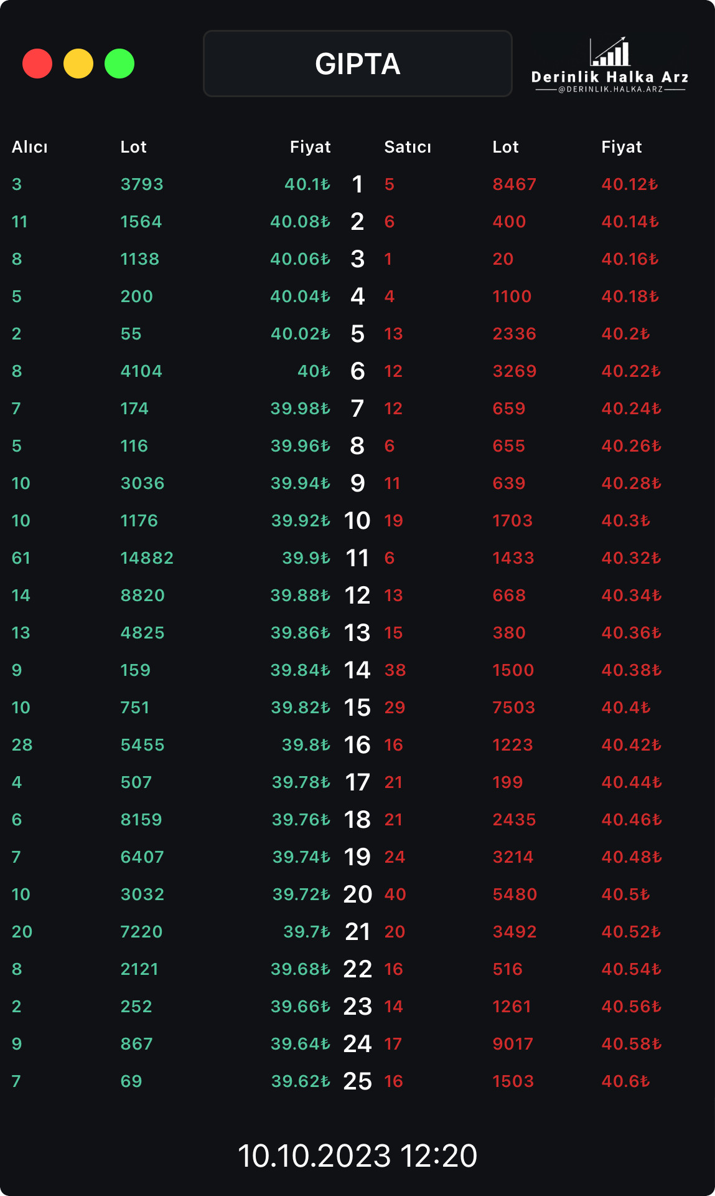This screenshot has width=715, height=1196.
Task: Click the Satıcı column header
Action: click(x=408, y=147)
